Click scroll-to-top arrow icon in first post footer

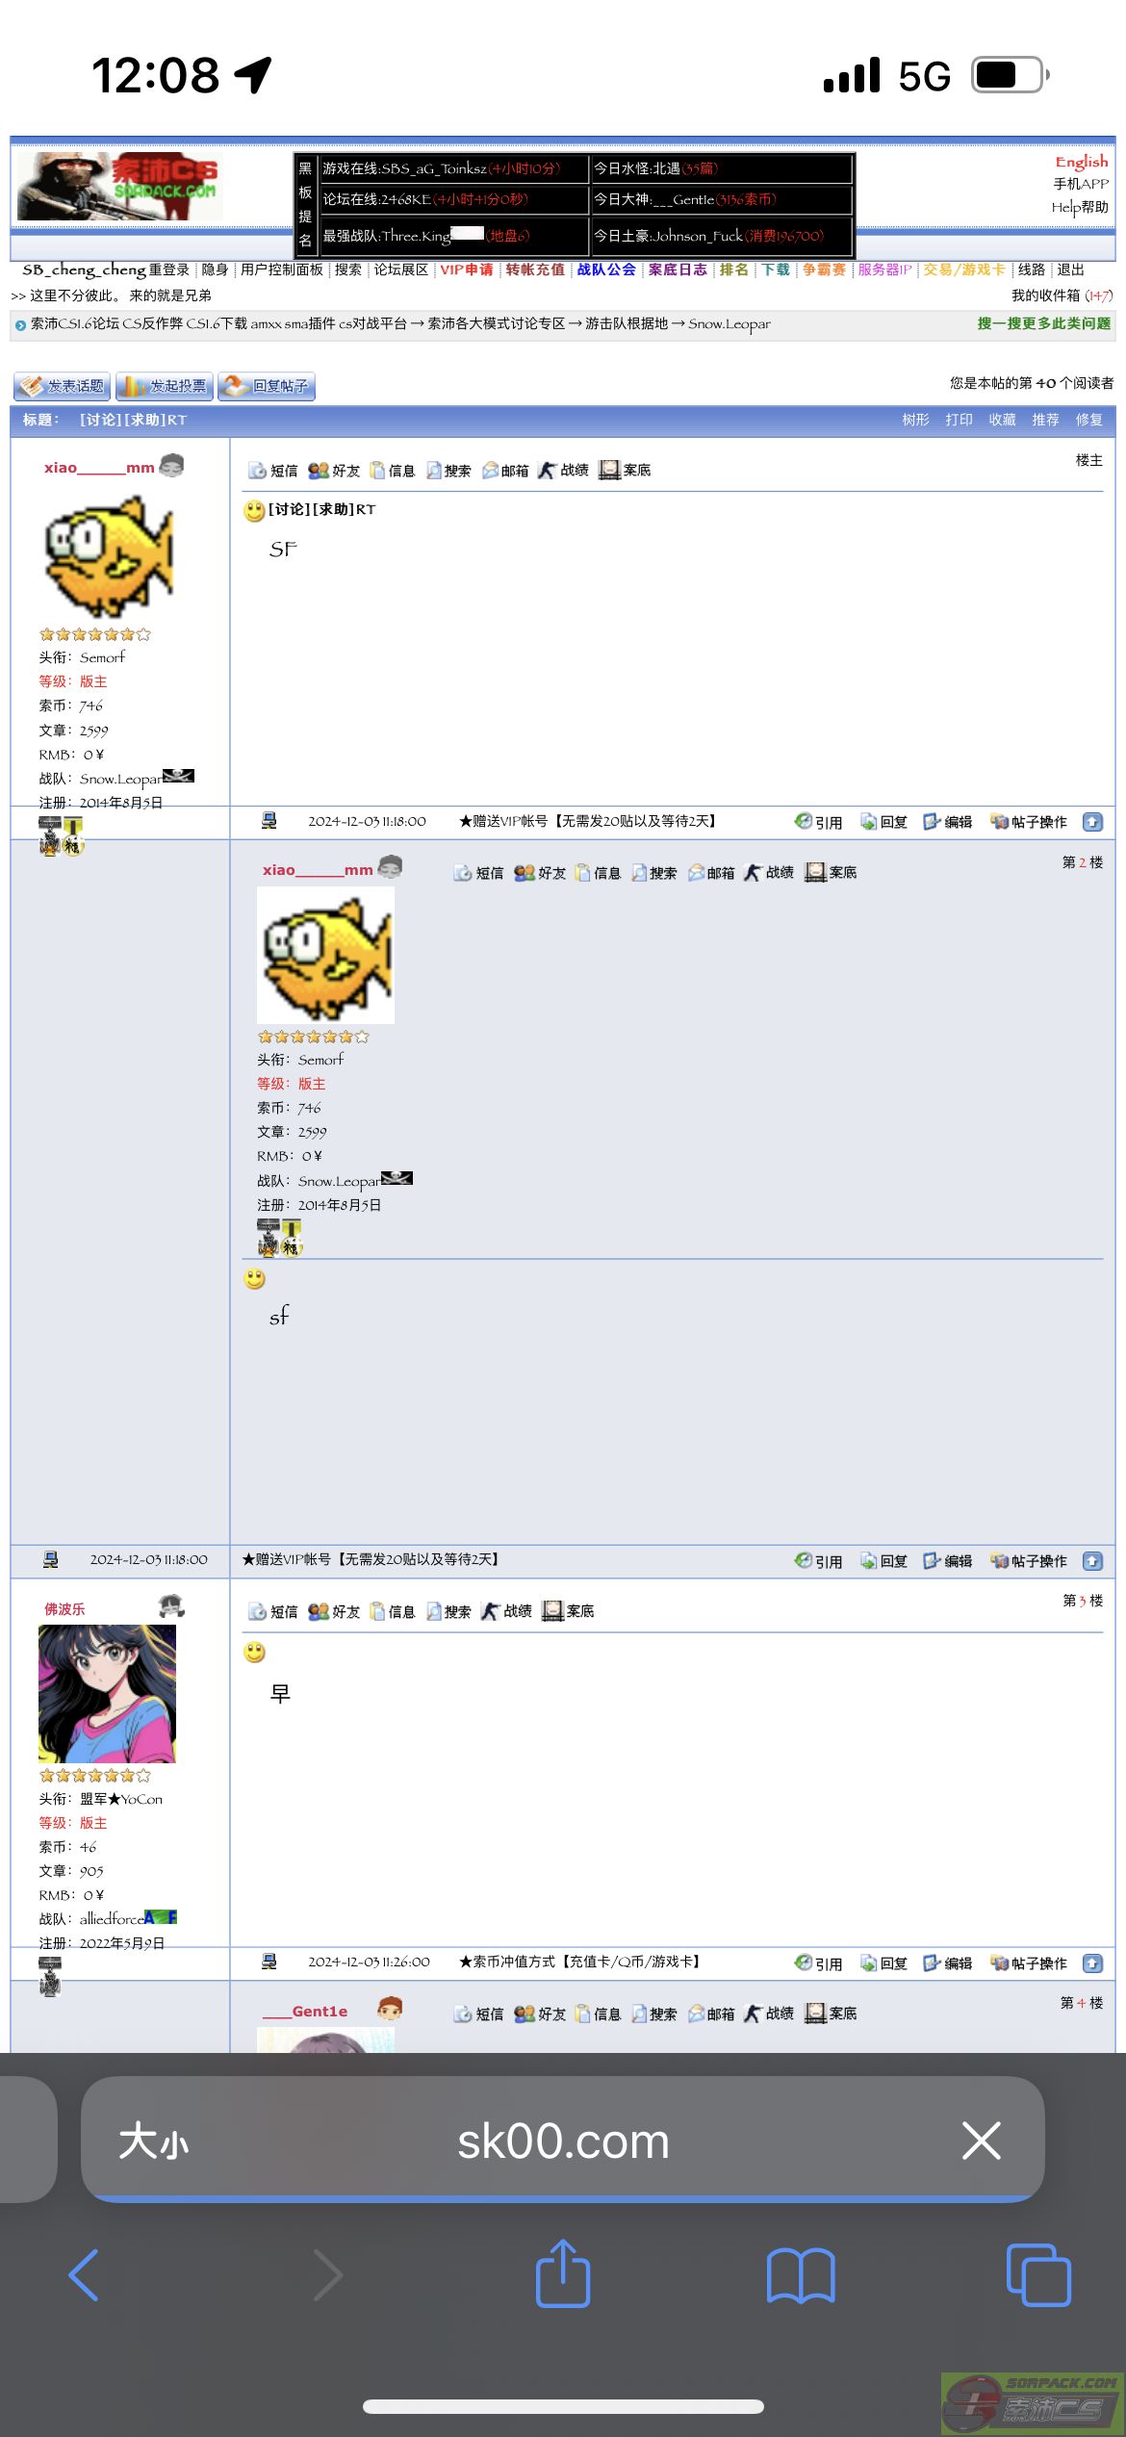[x=1092, y=822]
